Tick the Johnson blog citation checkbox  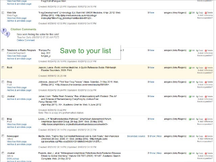(3, 82)
